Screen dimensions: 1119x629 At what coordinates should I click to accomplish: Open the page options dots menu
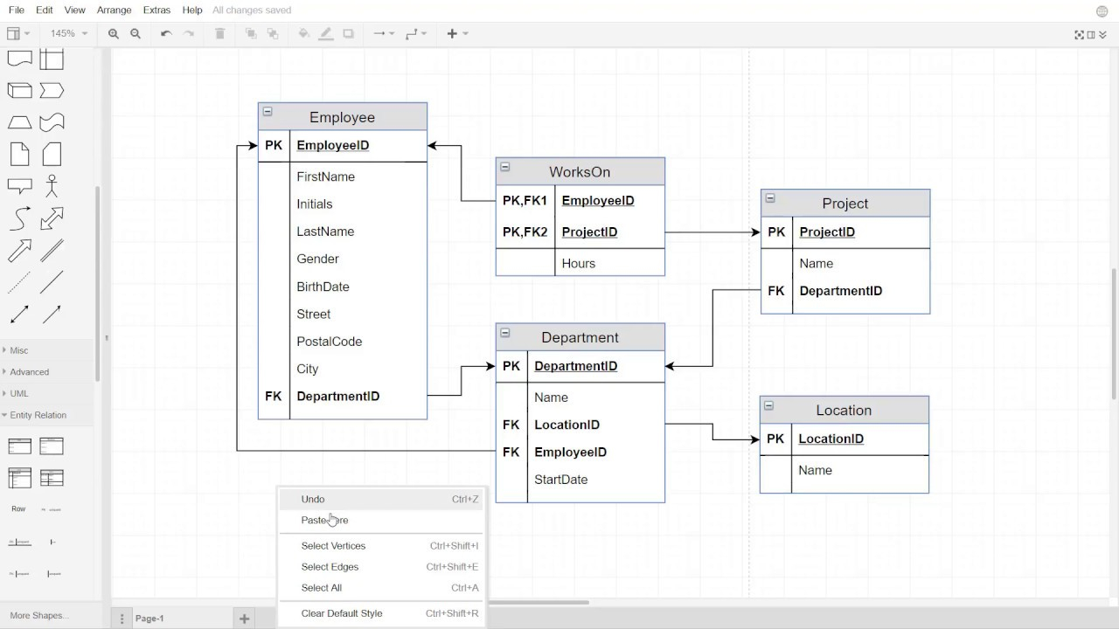[x=122, y=619]
